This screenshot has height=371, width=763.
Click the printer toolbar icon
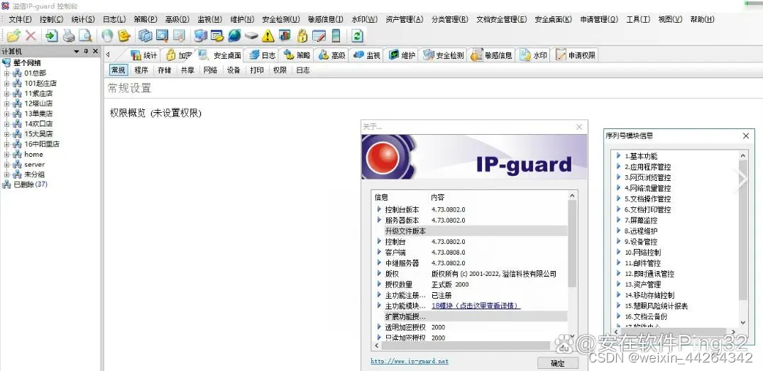coord(68,35)
